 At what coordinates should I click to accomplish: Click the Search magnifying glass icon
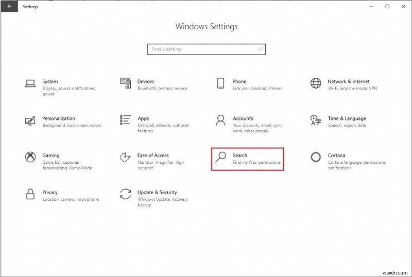pyautogui.click(x=221, y=157)
